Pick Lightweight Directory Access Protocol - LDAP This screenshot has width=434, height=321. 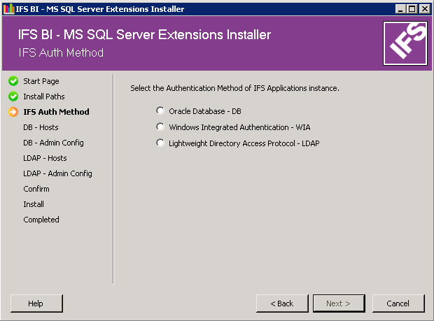(161, 143)
